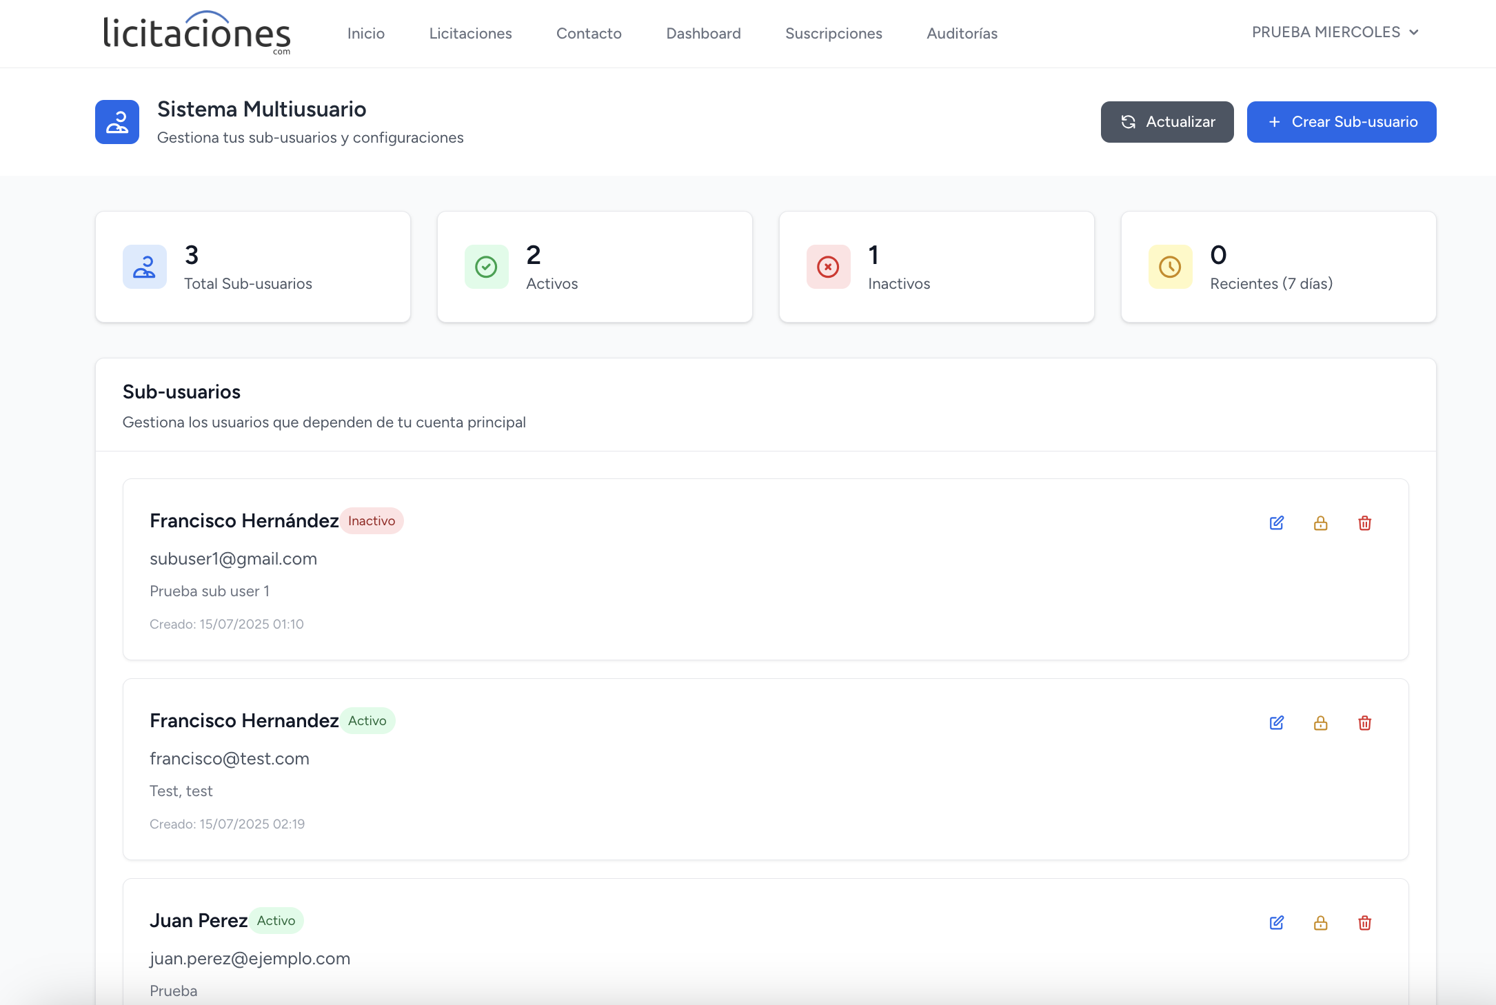Click the name Francisco Hernández

(244, 521)
